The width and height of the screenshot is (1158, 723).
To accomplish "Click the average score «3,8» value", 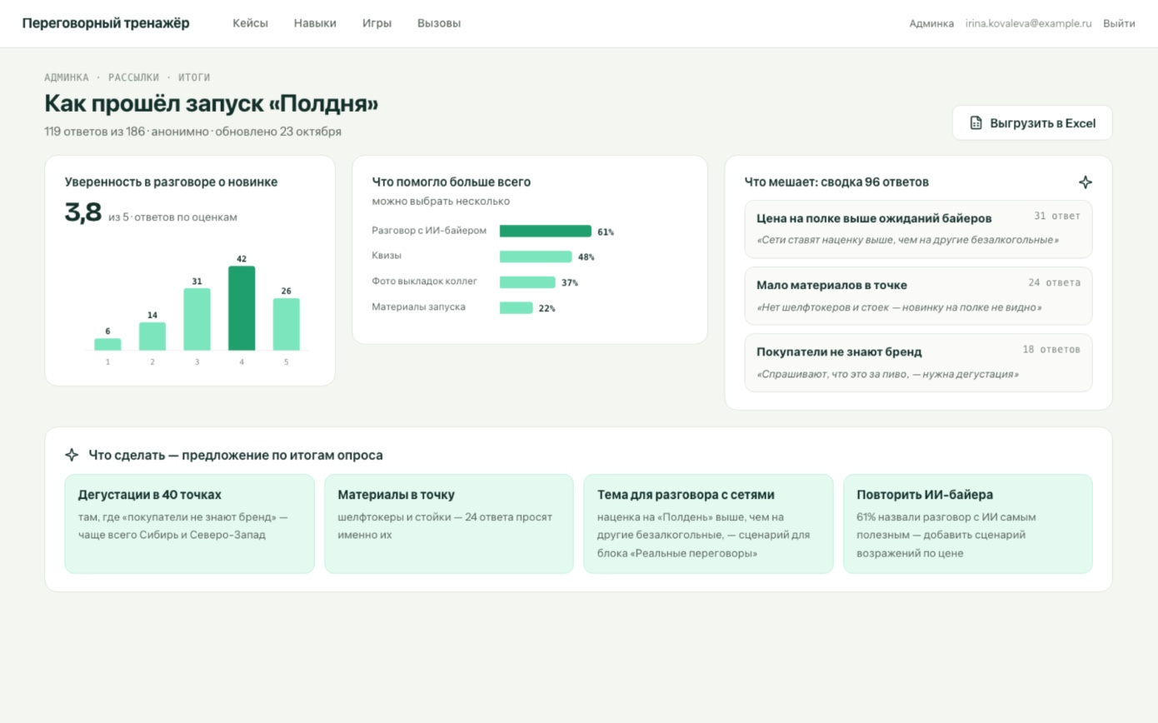I will point(83,212).
